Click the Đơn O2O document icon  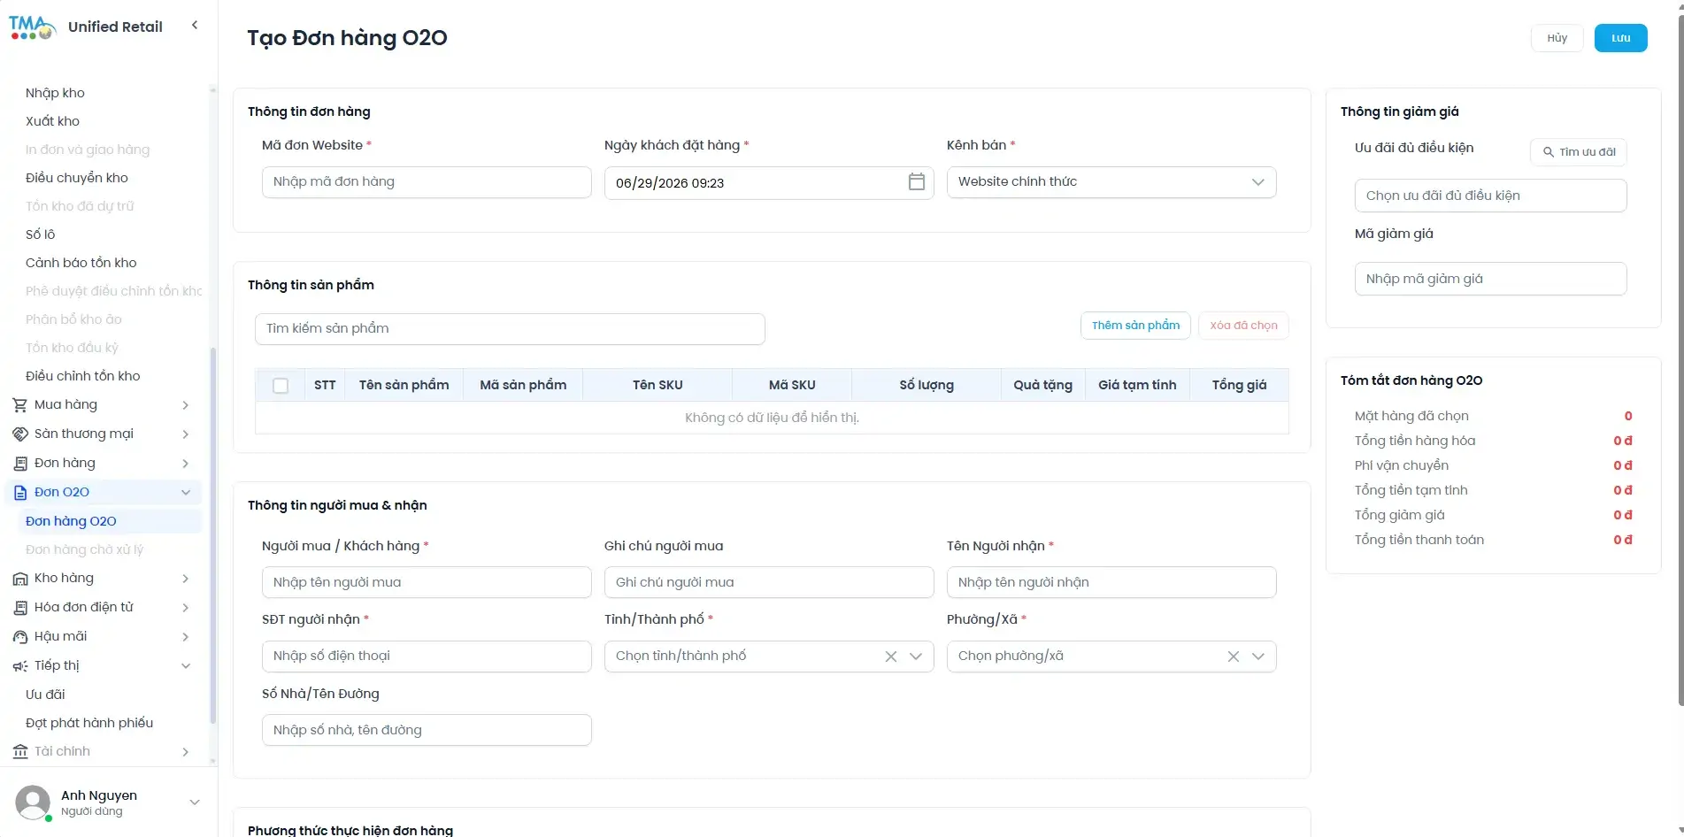(x=19, y=493)
